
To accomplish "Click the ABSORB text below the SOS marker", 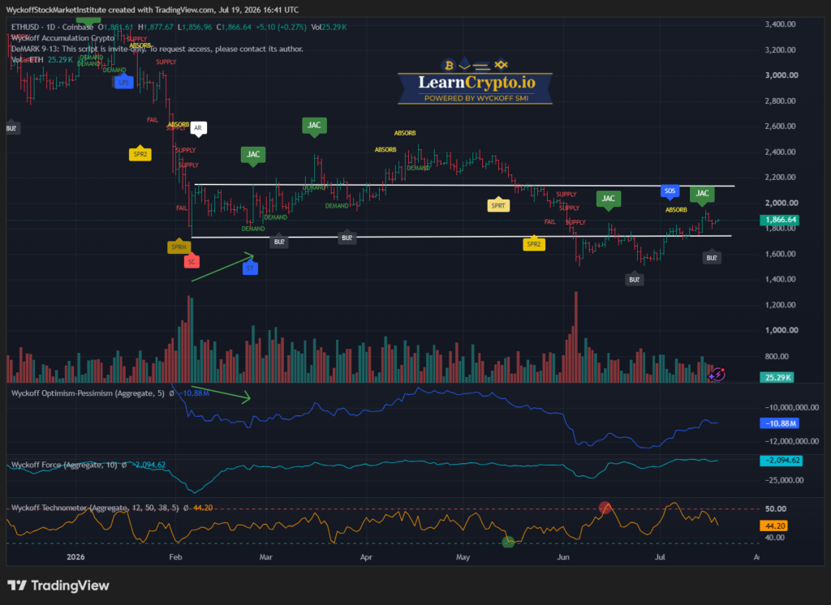I will [676, 210].
